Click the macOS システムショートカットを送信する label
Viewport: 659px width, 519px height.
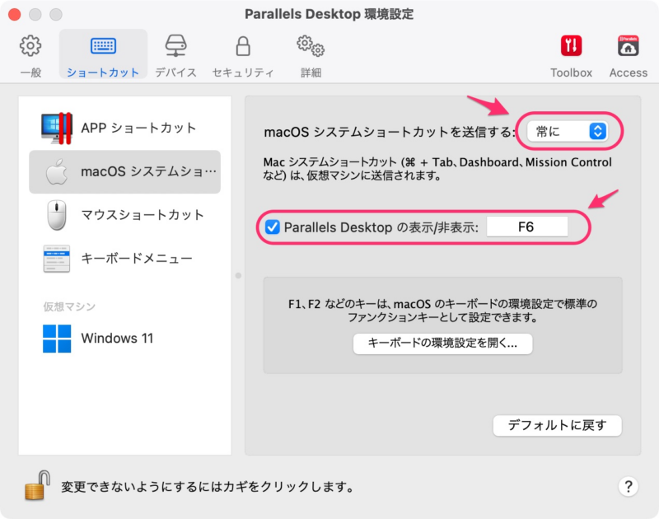[x=390, y=132]
